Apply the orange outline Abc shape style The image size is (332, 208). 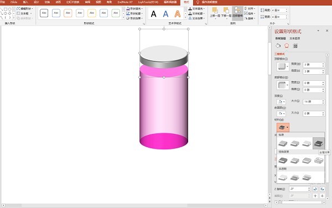[68, 13]
